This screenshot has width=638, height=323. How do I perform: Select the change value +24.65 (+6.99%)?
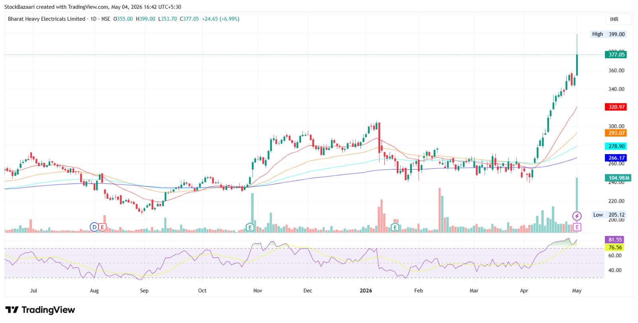221,19
